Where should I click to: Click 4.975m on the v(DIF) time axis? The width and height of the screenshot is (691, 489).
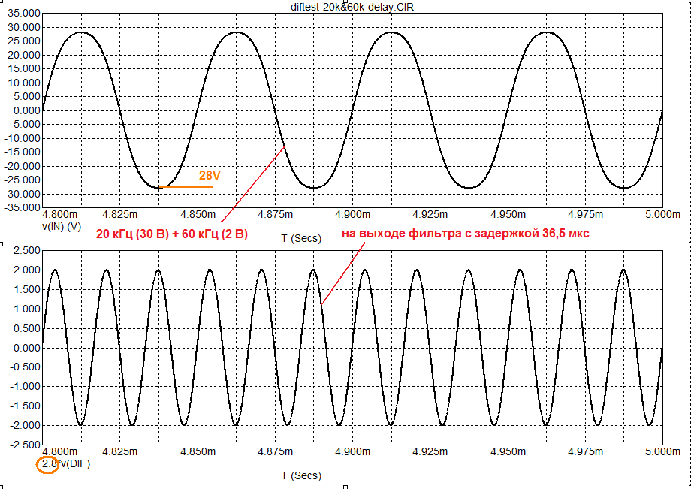tap(586, 451)
